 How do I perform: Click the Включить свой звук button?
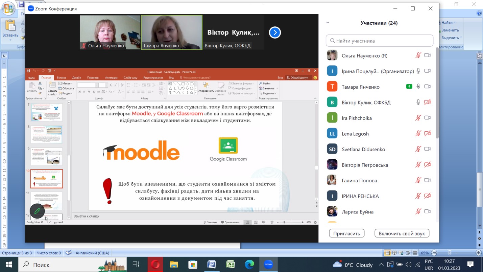coord(402,233)
